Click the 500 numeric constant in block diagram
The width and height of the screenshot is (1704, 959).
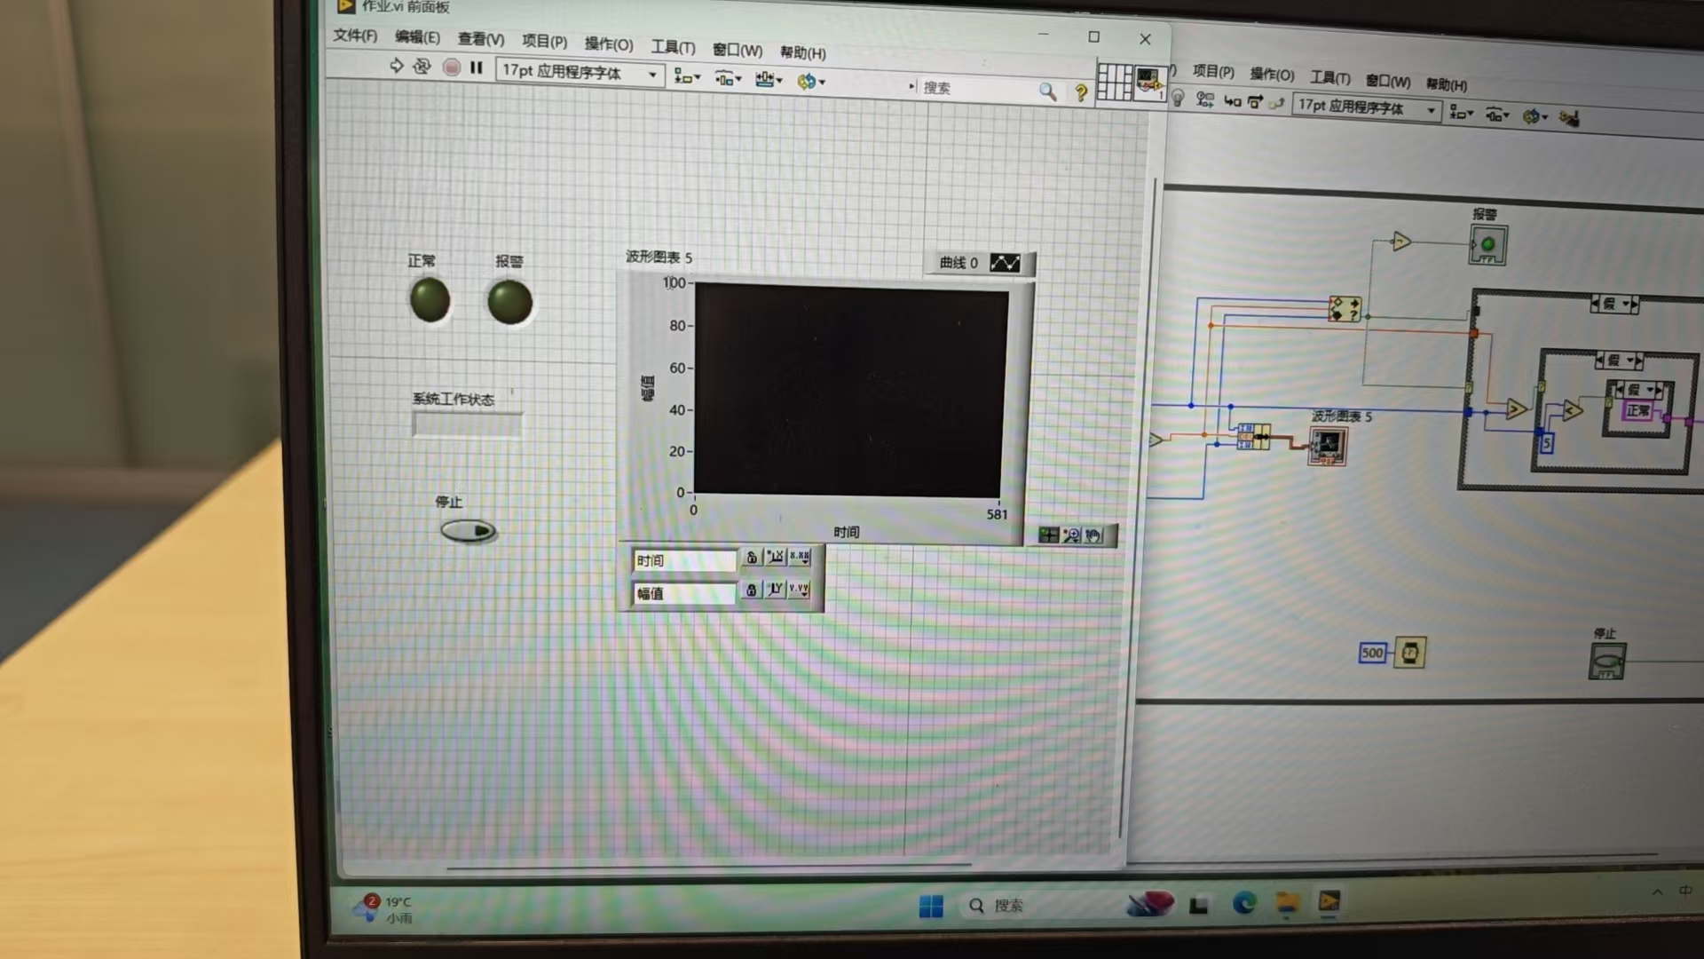click(1372, 654)
